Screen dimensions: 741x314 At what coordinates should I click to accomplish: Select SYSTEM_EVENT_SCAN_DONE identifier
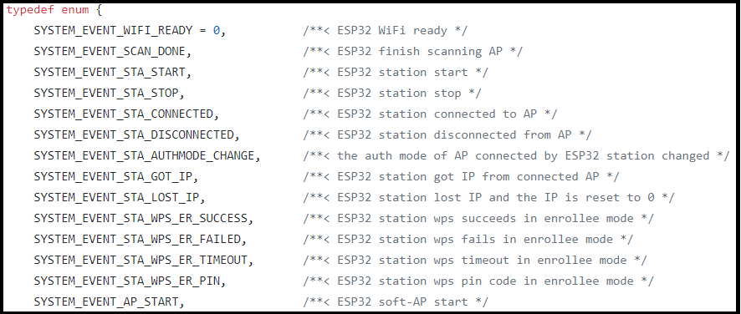110,52
